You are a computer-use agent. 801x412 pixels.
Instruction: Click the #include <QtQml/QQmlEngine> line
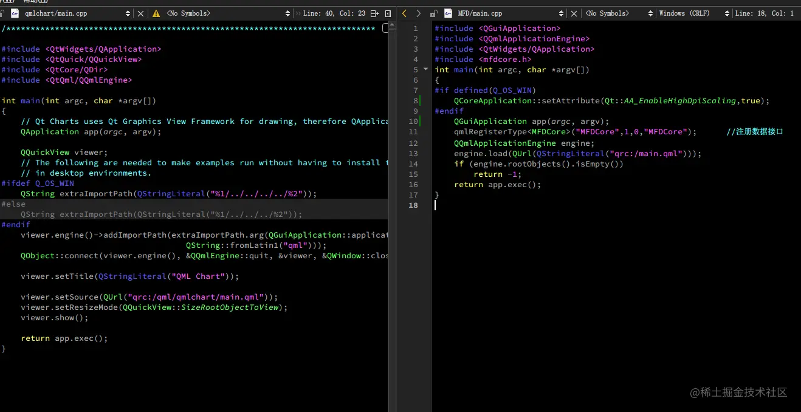coord(67,80)
